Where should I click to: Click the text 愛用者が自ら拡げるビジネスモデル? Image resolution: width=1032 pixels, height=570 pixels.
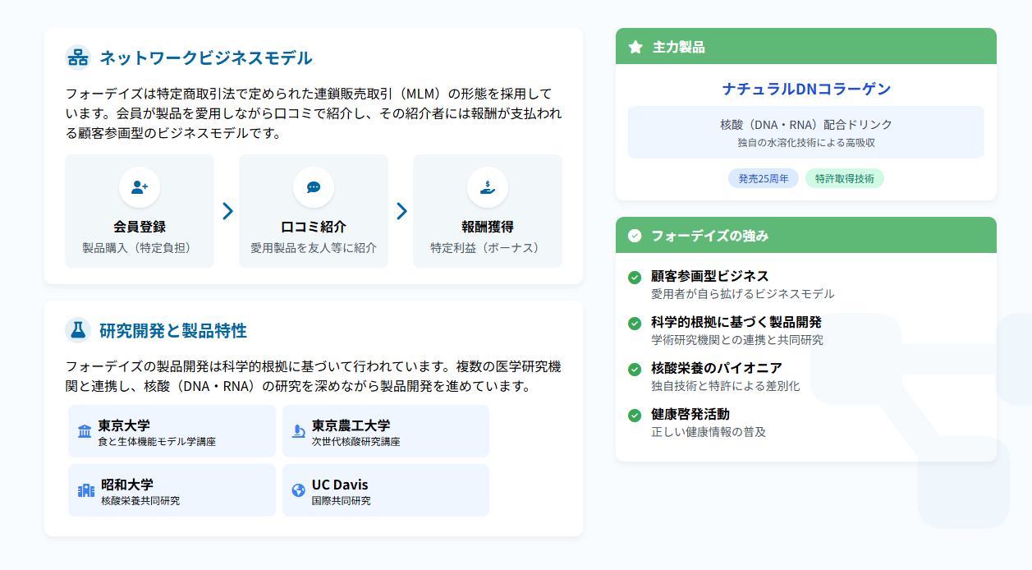[743, 294]
